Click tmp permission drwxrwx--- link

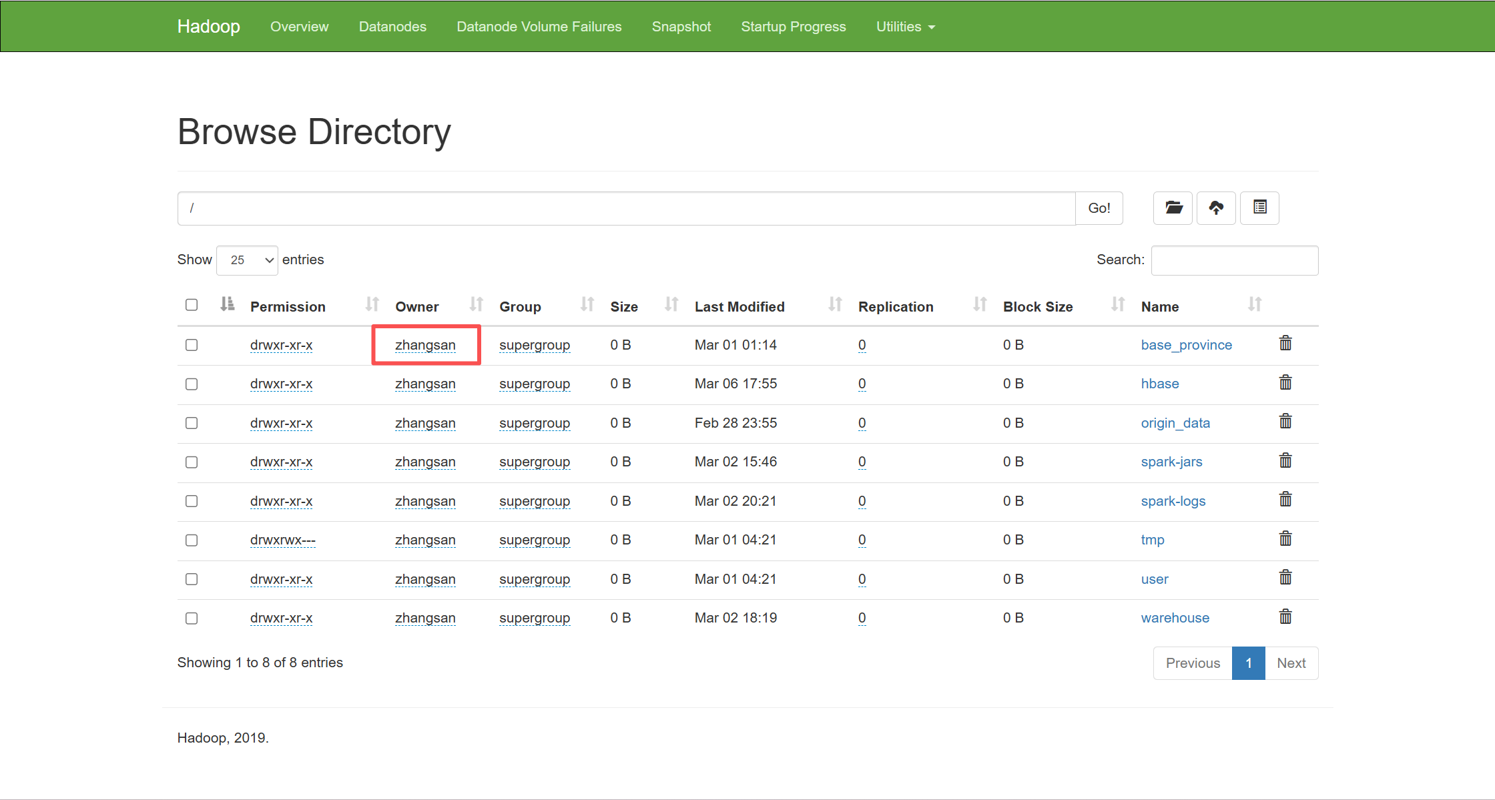pyautogui.click(x=283, y=540)
